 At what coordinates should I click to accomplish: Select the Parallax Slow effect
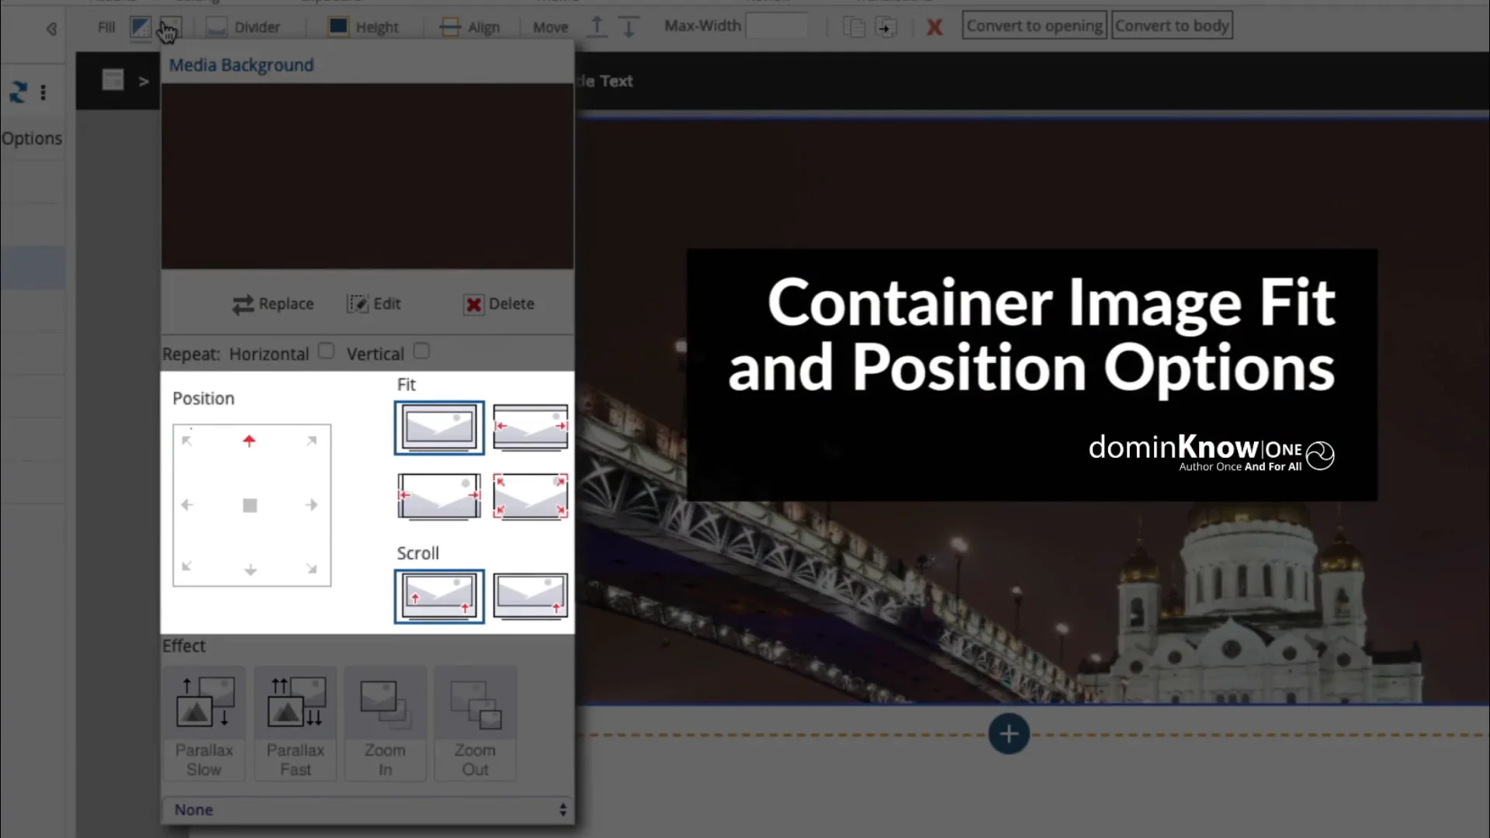[204, 723]
